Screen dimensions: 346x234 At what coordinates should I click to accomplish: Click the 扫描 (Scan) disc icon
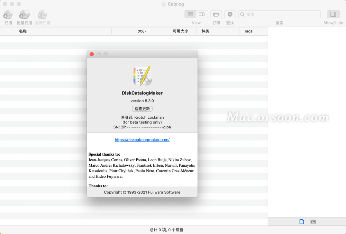[8, 14]
